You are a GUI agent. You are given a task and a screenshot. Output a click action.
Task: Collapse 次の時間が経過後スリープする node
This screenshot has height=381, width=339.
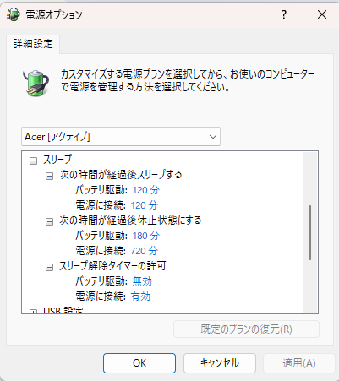(x=49, y=177)
